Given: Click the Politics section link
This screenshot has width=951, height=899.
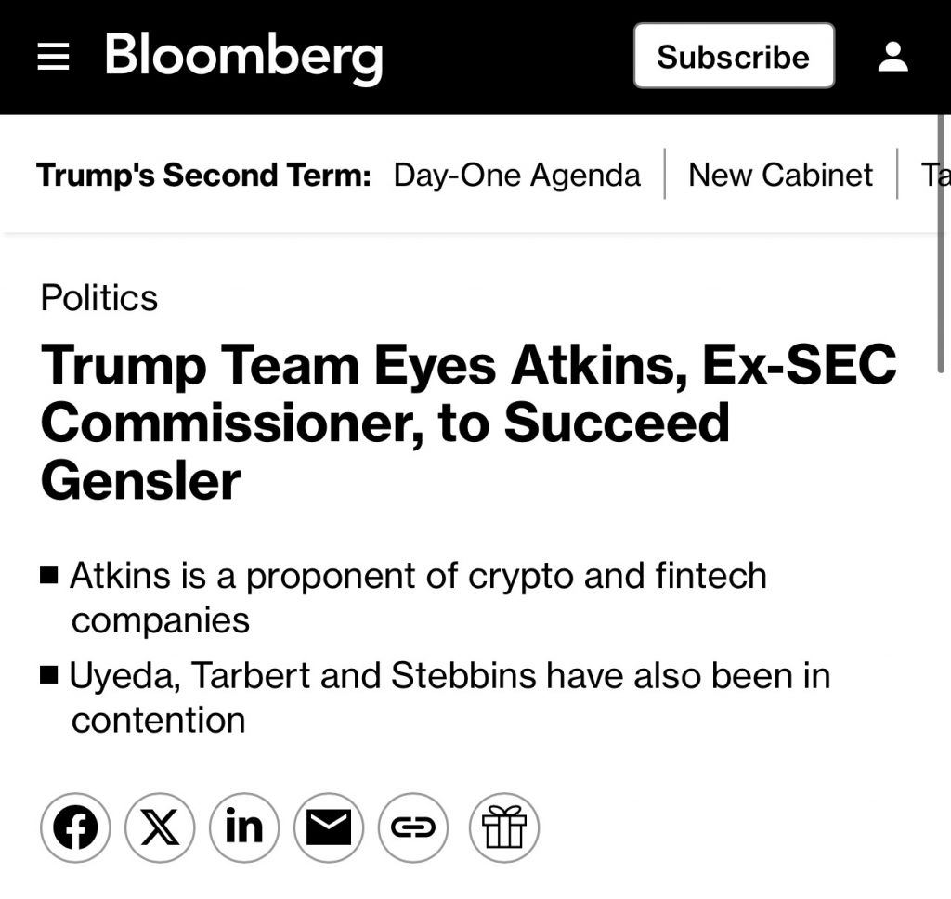Looking at the screenshot, I should coord(99,298).
